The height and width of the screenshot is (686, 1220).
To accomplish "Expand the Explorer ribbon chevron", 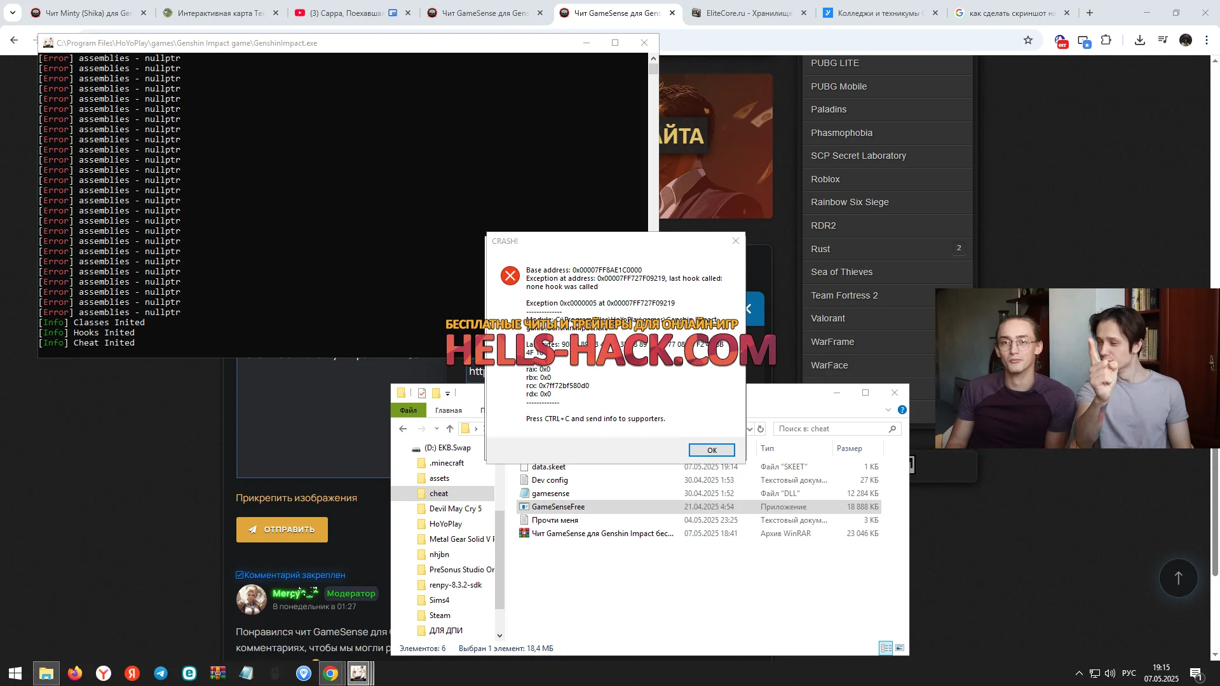I will click(x=888, y=410).
